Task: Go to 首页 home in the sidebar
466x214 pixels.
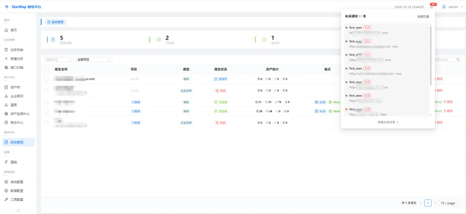Action: coord(14,30)
